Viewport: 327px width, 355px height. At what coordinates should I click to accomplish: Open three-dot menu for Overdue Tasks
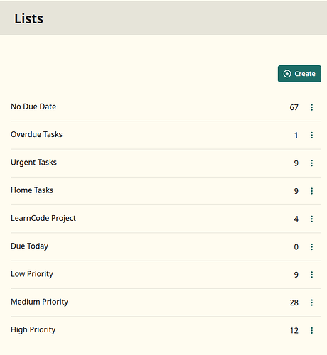[312, 135]
